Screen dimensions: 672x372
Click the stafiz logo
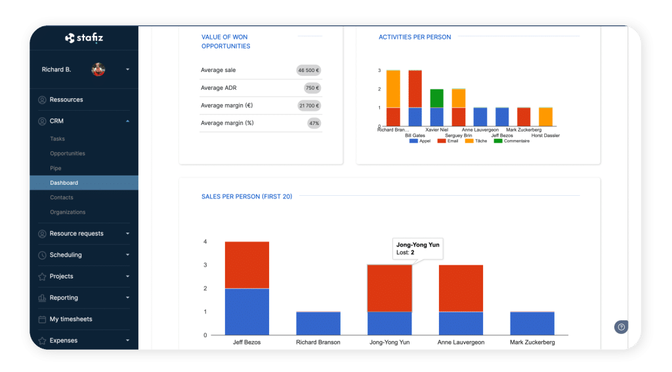click(x=84, y=38)
